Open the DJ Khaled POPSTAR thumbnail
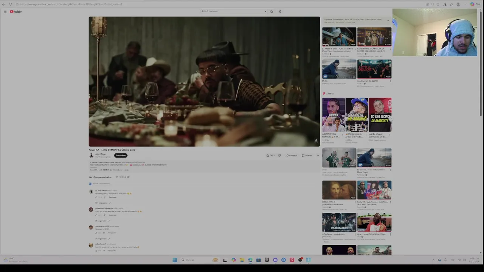 (339, 37)
